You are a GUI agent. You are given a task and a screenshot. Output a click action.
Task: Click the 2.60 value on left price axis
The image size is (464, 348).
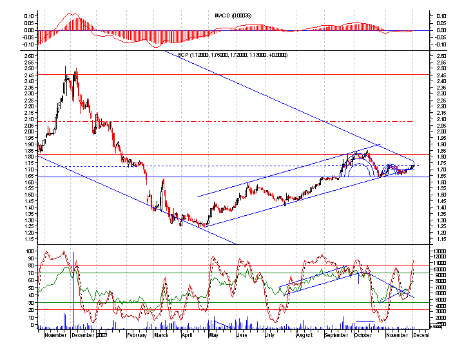pyautogui.click(x=30, y=56)
